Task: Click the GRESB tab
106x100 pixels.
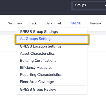Action: tap(76, 23)
